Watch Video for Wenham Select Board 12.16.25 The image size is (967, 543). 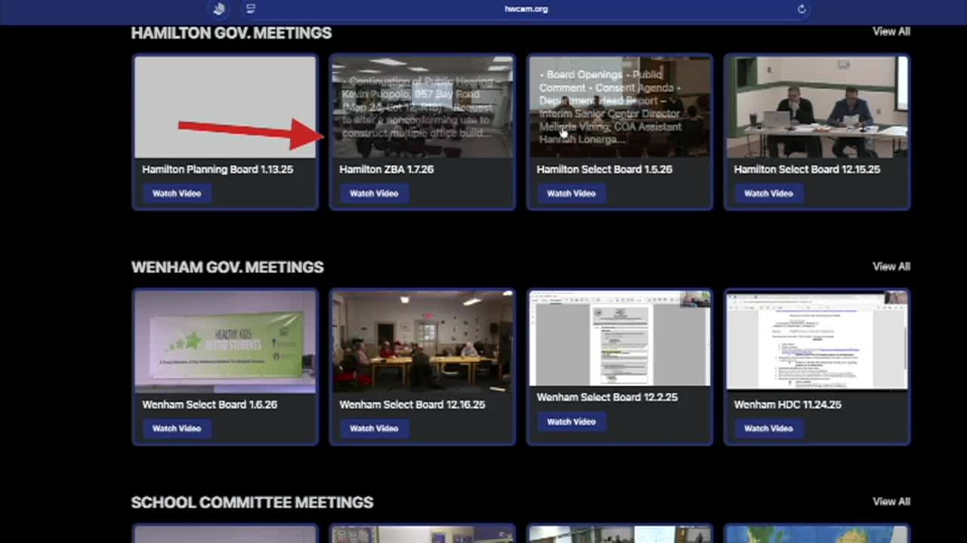pos(373,428)
